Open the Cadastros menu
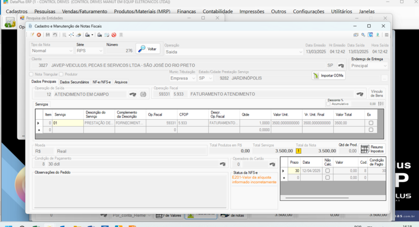This screenshot has height=227, width=419. tap(17, 12)
